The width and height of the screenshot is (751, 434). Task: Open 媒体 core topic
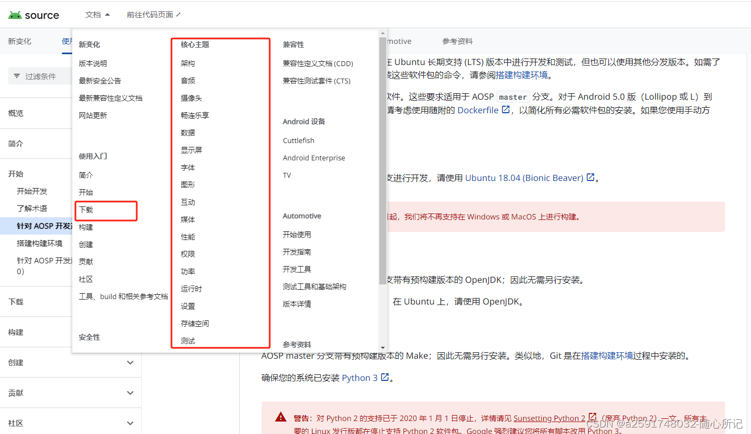pos(188,219)
